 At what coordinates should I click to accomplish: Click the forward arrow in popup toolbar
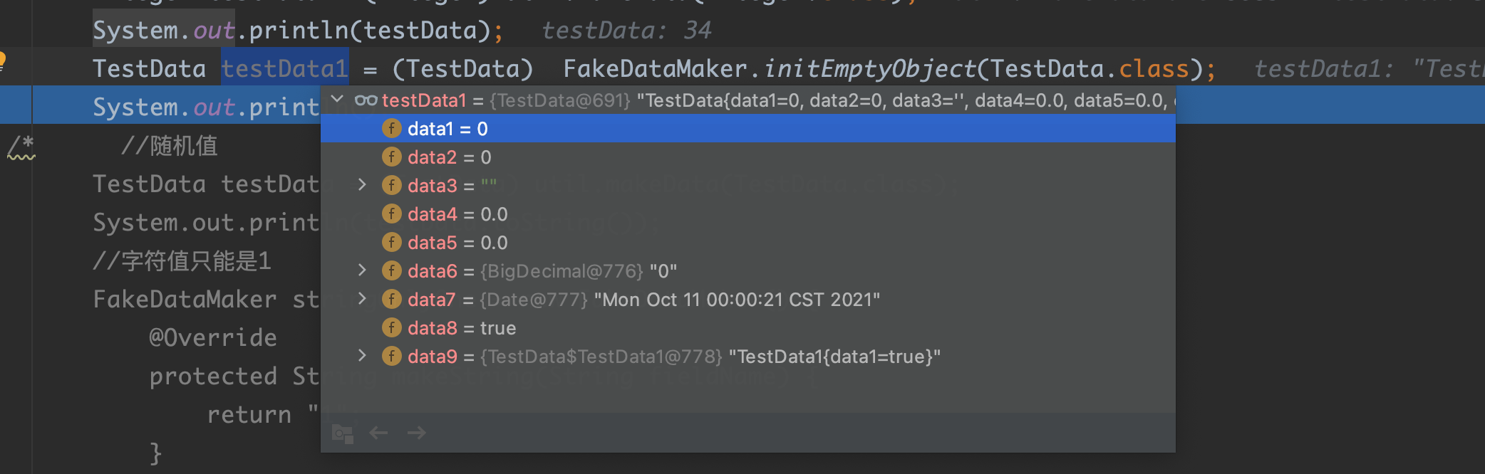pyautogui.click(x=417, y=433)
